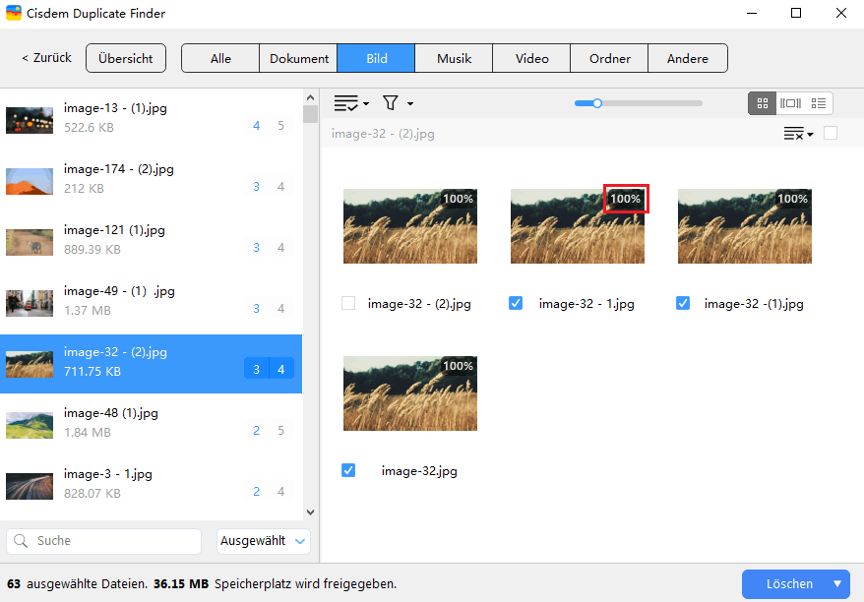Viewport: 864px width, 602px height.
Task: Adjust the thumbnail size slider handle
Action: pyautogui.click(x=596, y=103)
